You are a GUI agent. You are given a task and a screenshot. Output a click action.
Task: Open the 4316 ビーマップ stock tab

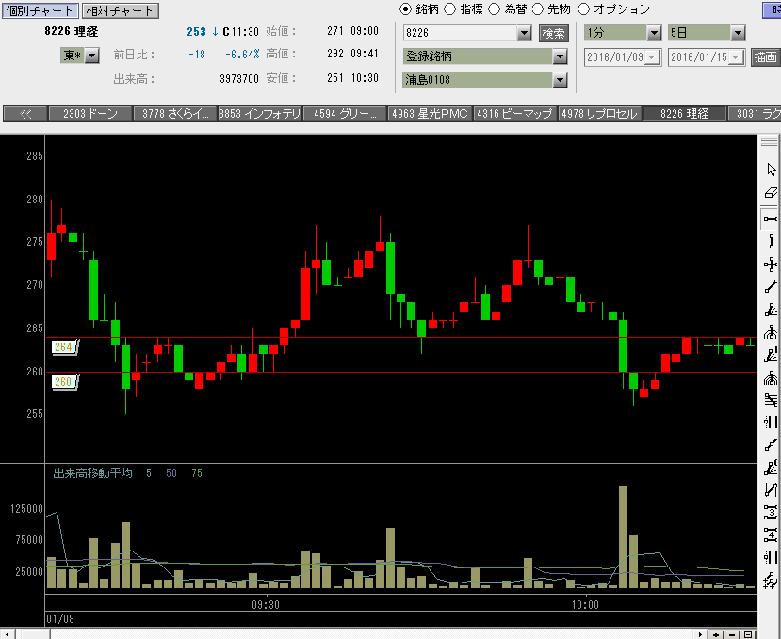point(514,114)
